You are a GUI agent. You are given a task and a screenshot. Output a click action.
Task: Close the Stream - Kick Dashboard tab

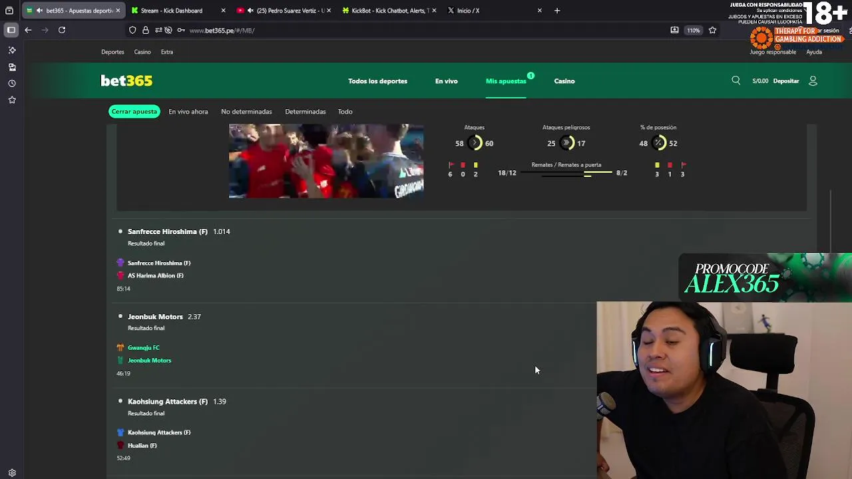pos(223,11)
